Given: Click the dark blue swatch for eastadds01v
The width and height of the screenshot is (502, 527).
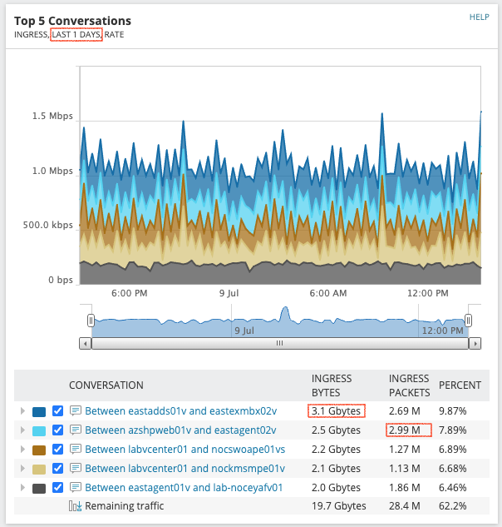Looking at the screenshot, I should pos(39,412).
